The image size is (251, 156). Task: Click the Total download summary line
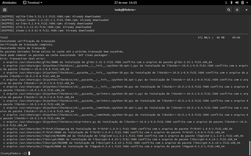(4, 38)
